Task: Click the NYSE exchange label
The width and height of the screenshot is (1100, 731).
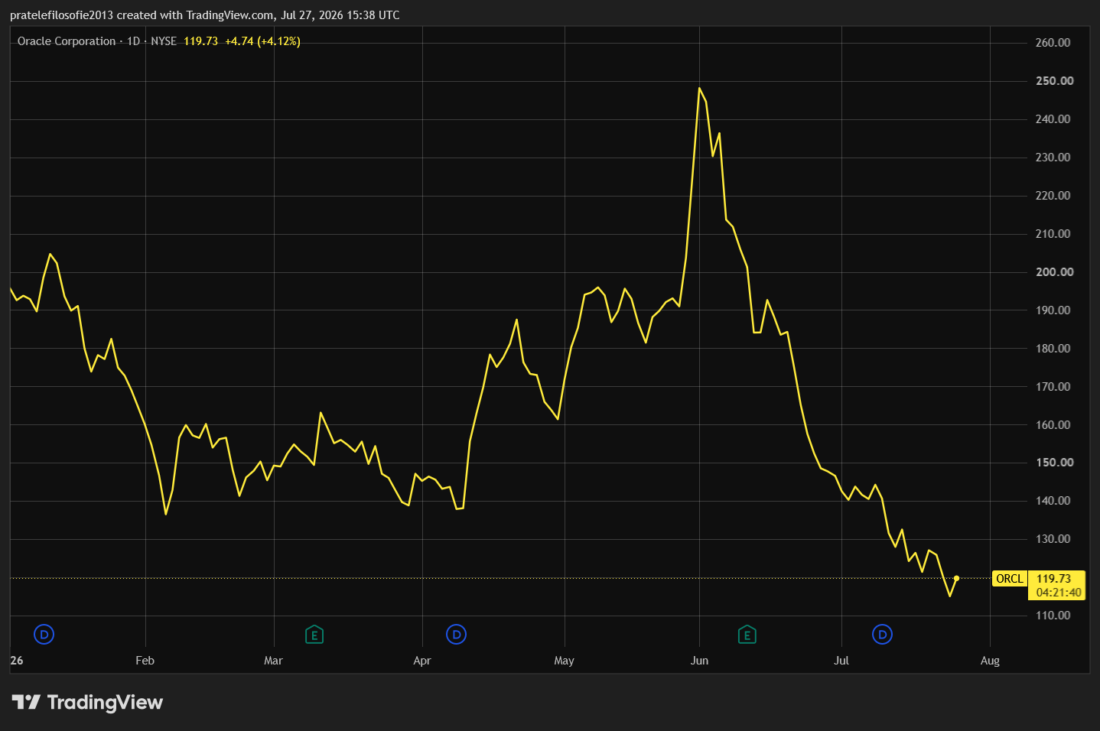Action: pyautogui.click(x=164, y=41)
